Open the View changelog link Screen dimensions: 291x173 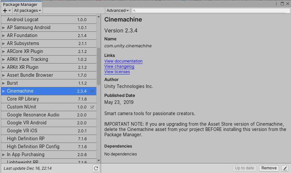(x=119, y=66)
